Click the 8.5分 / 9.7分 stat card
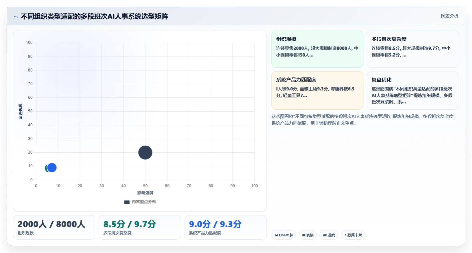The width and height of the screenshot is (472, 253). (140, 227)
